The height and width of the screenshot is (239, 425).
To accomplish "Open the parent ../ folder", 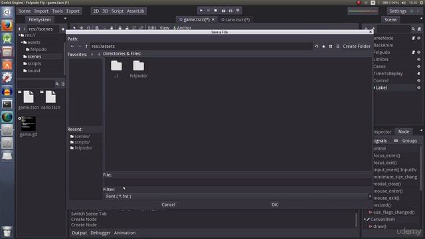I will coord(116,69).
